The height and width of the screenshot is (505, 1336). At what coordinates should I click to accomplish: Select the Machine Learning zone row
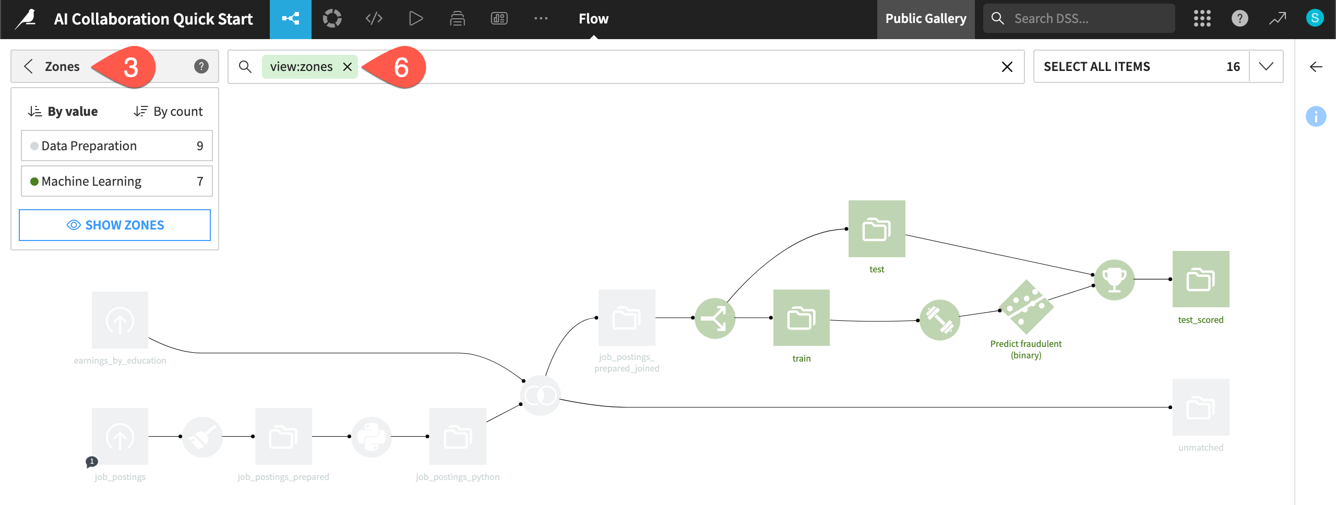click(116, 182)
